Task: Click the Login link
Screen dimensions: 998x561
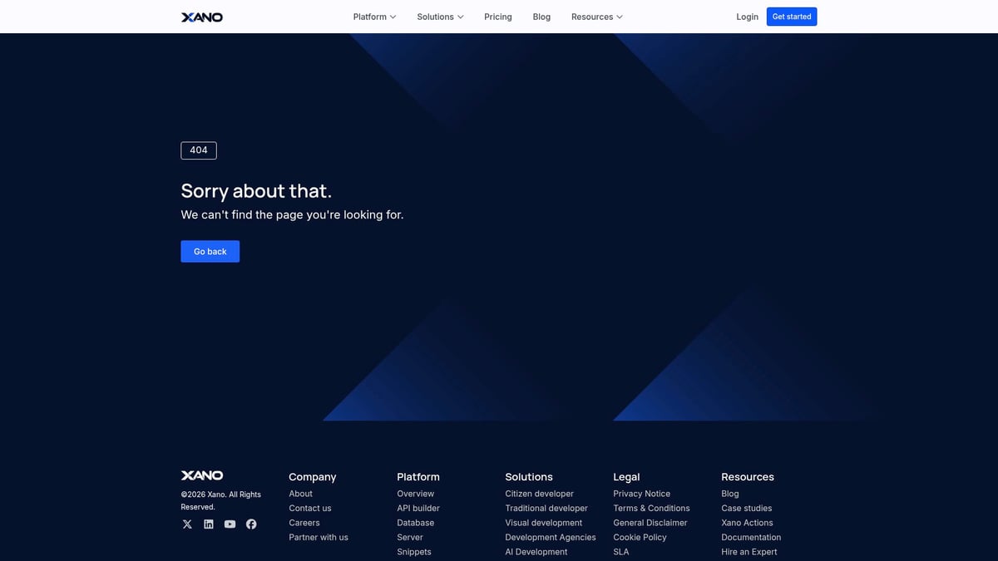Action: click(746, 16)
